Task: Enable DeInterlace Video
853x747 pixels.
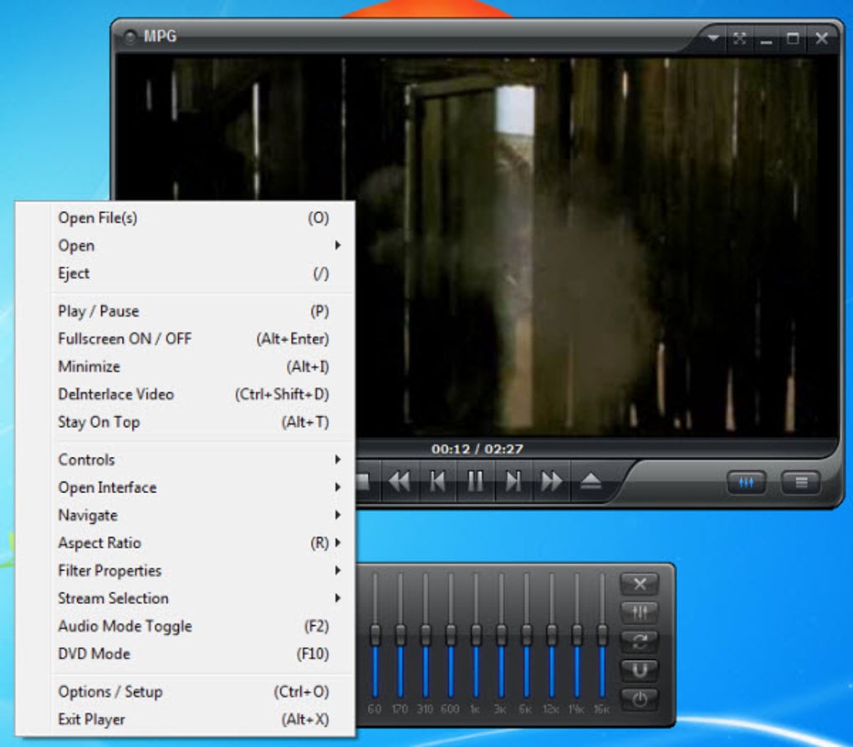Action: pos(115,394)
